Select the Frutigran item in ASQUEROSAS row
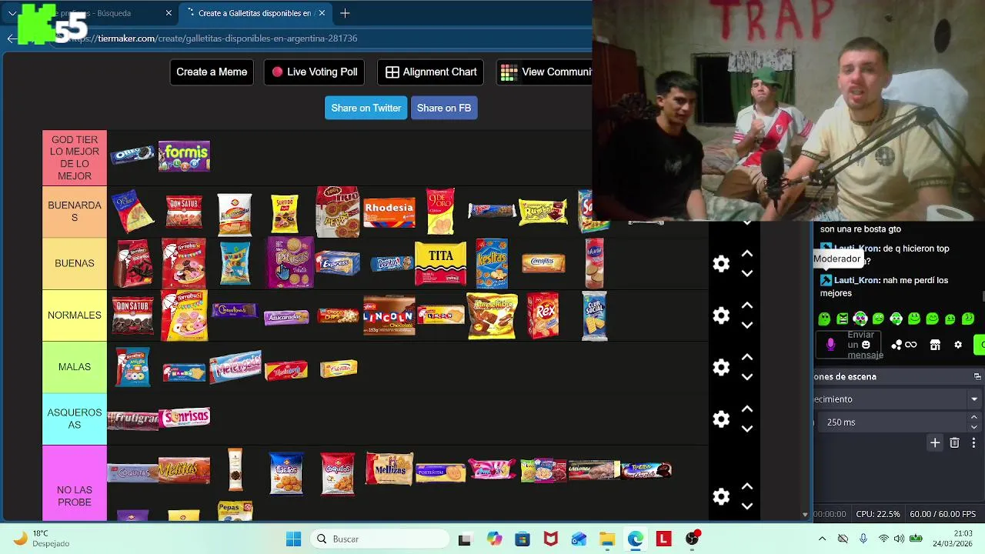This screenshot has height=554, width=985. click(132, 420)
